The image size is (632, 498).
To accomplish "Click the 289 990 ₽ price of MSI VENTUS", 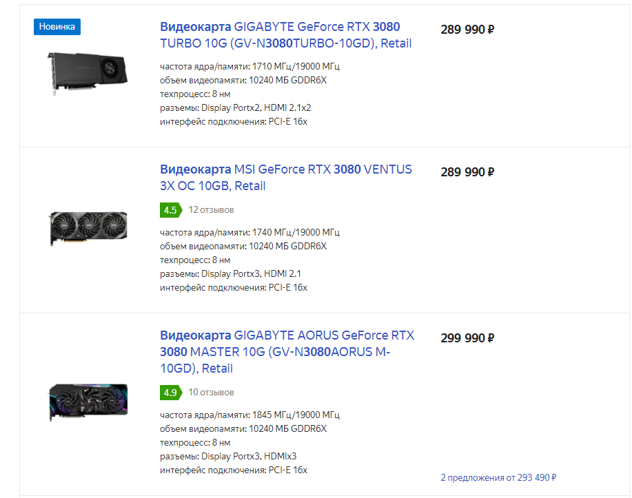I will [x=467, y=172].
